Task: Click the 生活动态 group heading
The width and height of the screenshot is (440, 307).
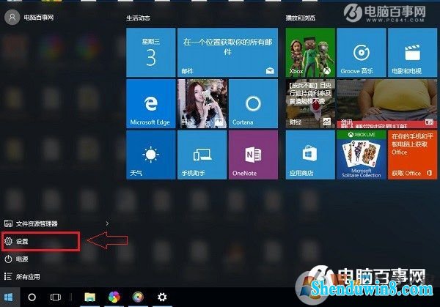Action: click(138, 18)
